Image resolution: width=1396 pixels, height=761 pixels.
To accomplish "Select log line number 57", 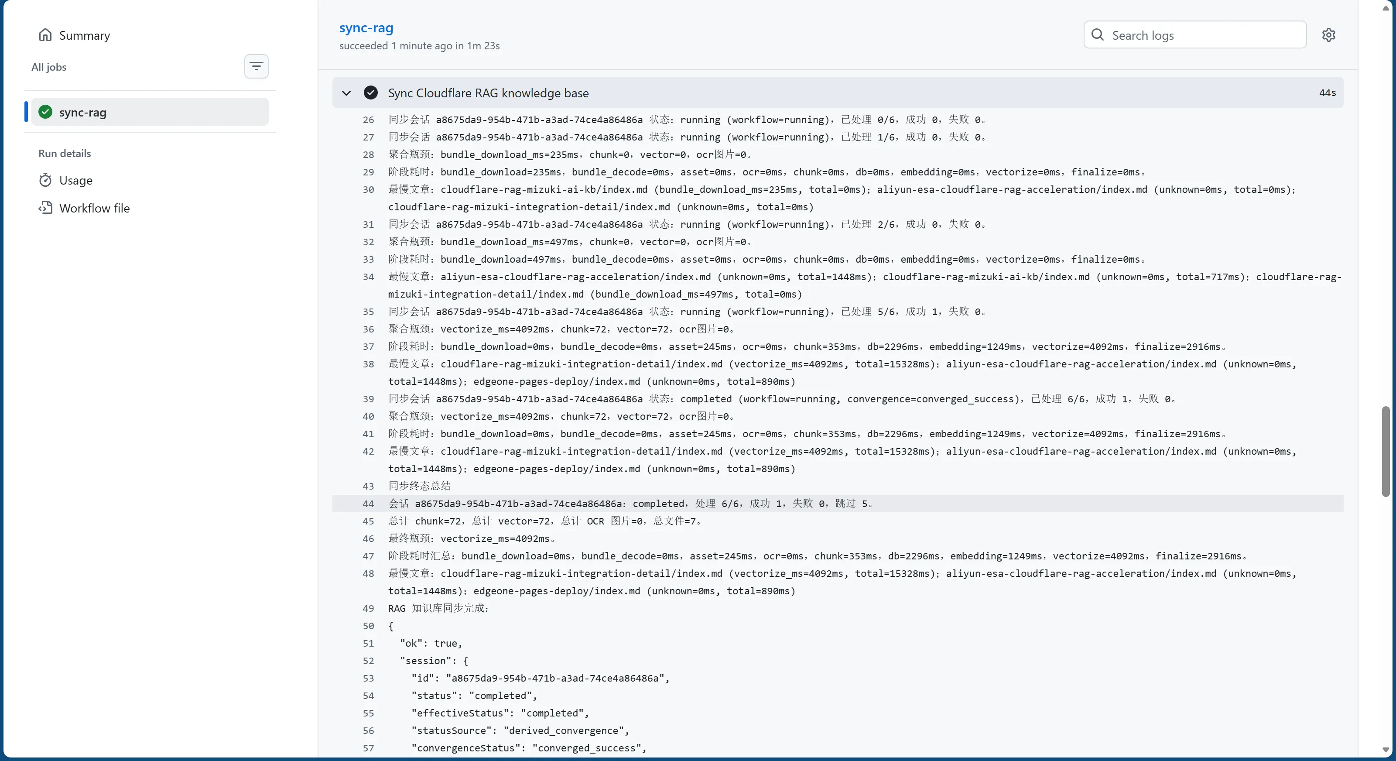I will [369, 748].
